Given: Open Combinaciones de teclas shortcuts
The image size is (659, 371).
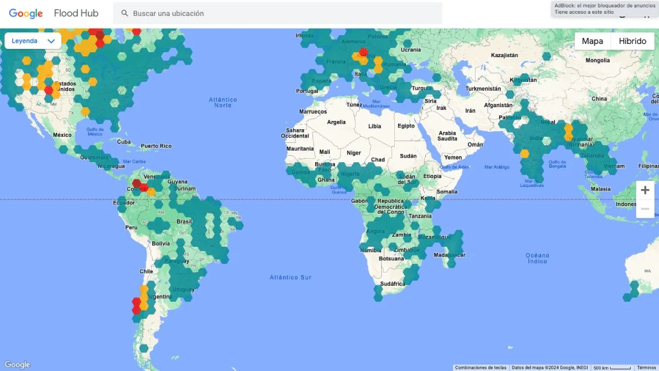Looking at the screenshot, I should pos(481,367).
